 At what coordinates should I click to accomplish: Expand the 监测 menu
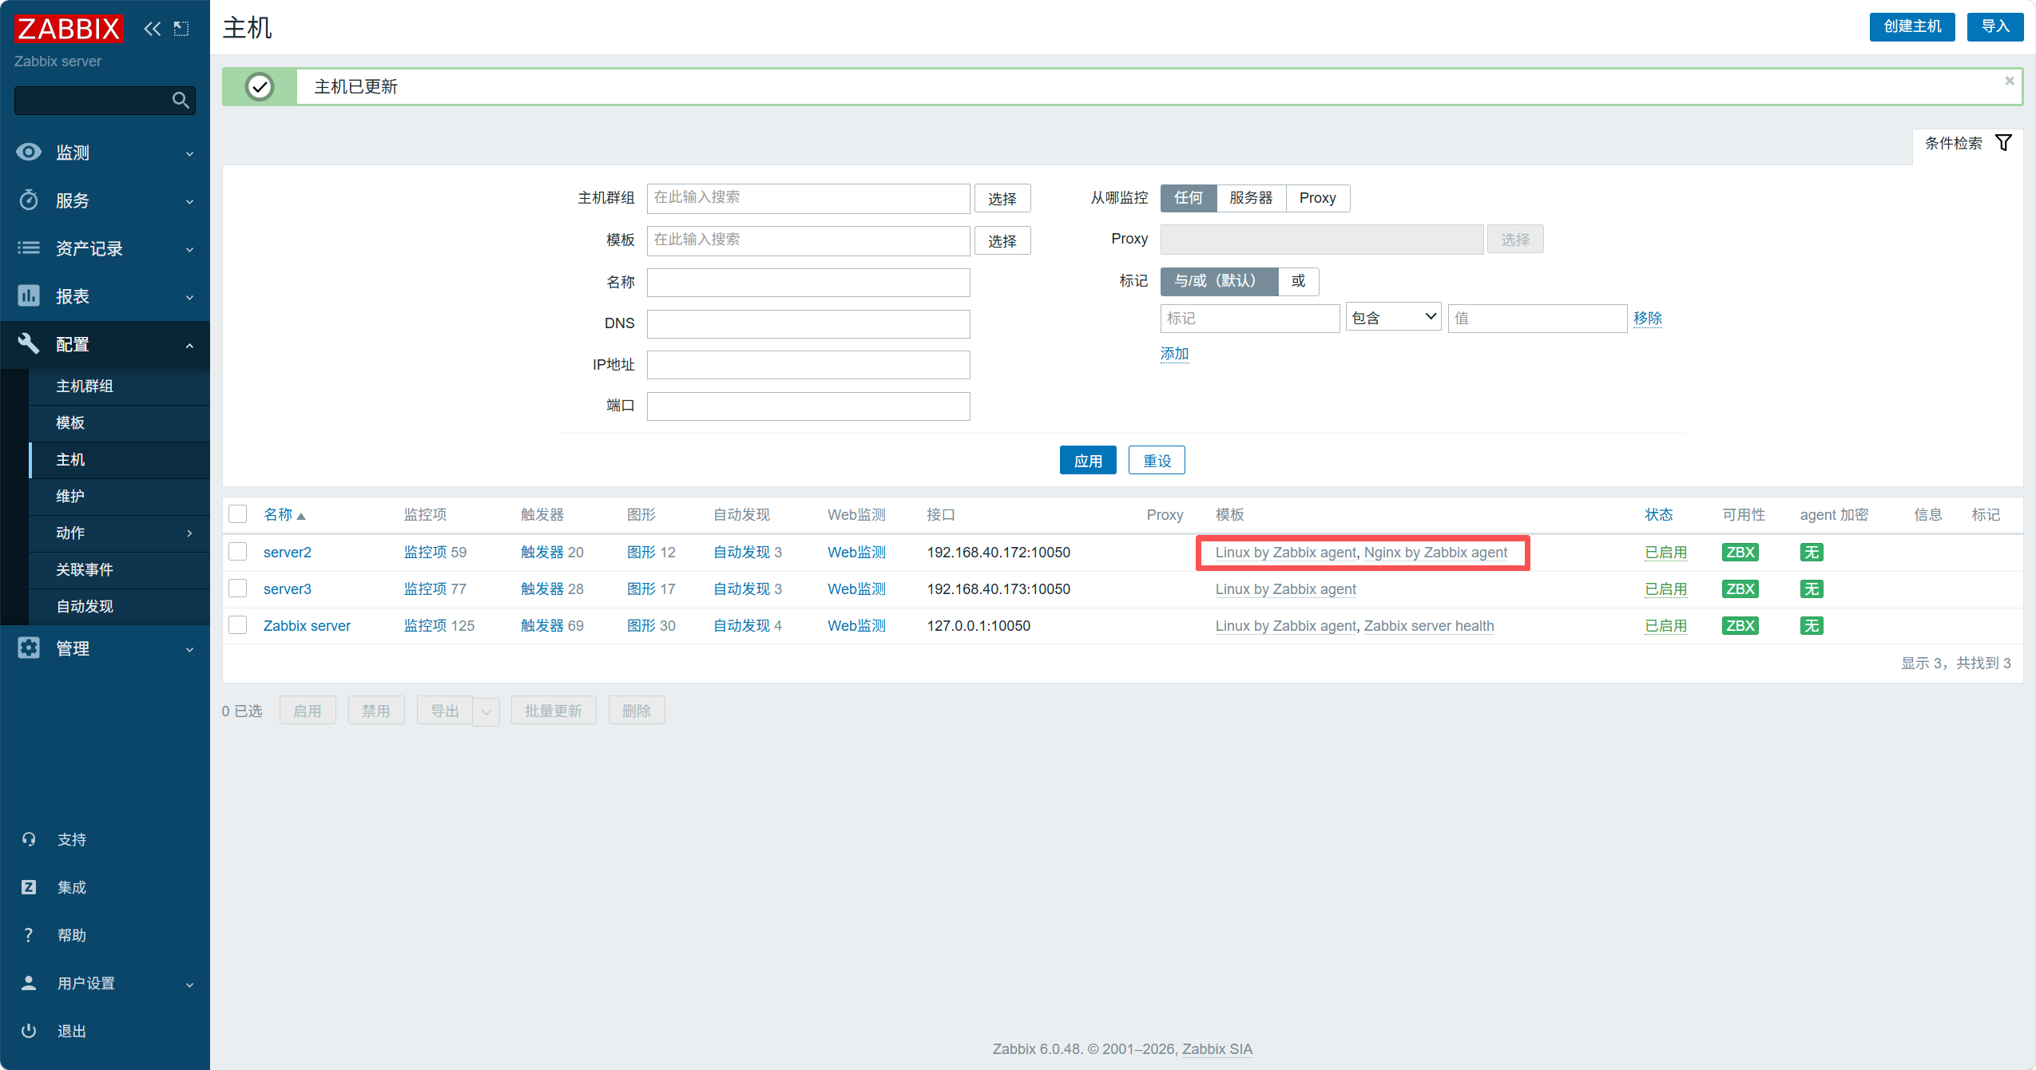pos(189,153)
